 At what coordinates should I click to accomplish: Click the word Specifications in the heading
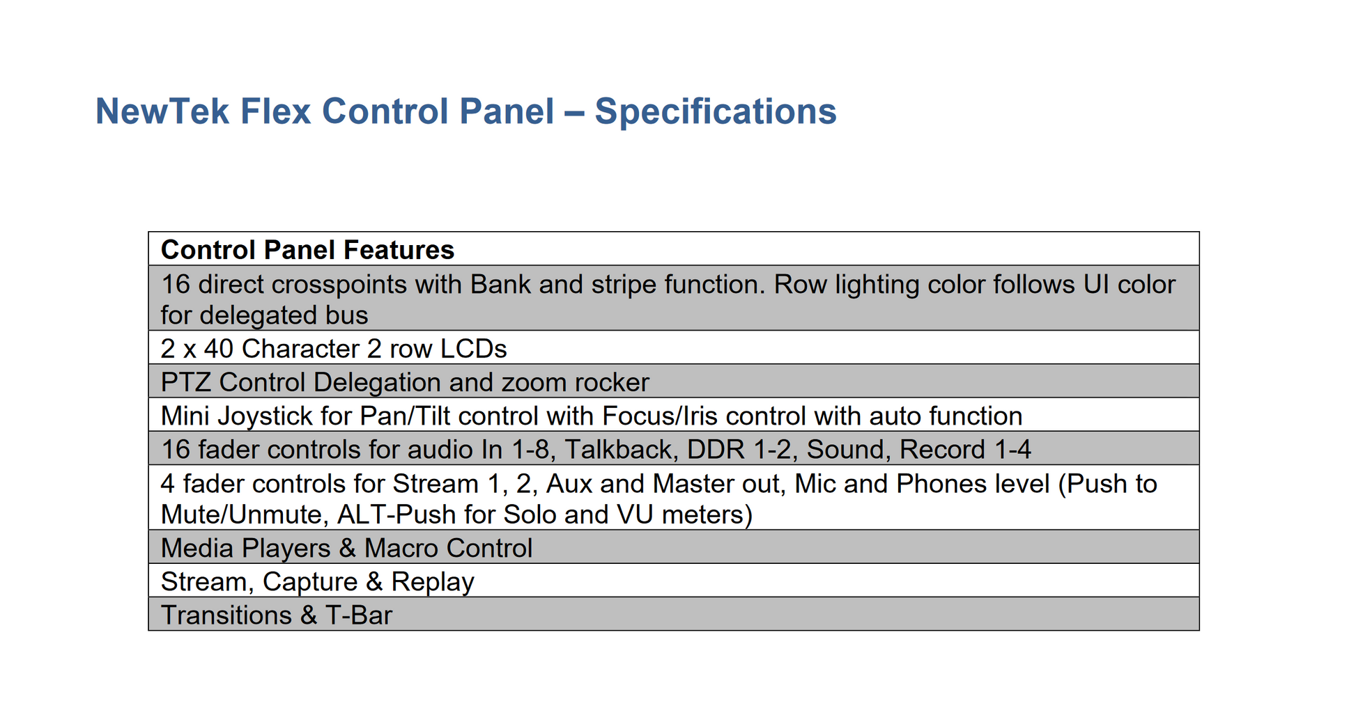[715, 111]
